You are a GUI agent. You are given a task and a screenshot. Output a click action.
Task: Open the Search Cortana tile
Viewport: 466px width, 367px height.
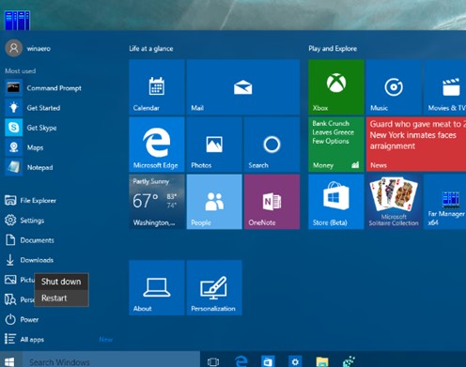pos(272,145)
